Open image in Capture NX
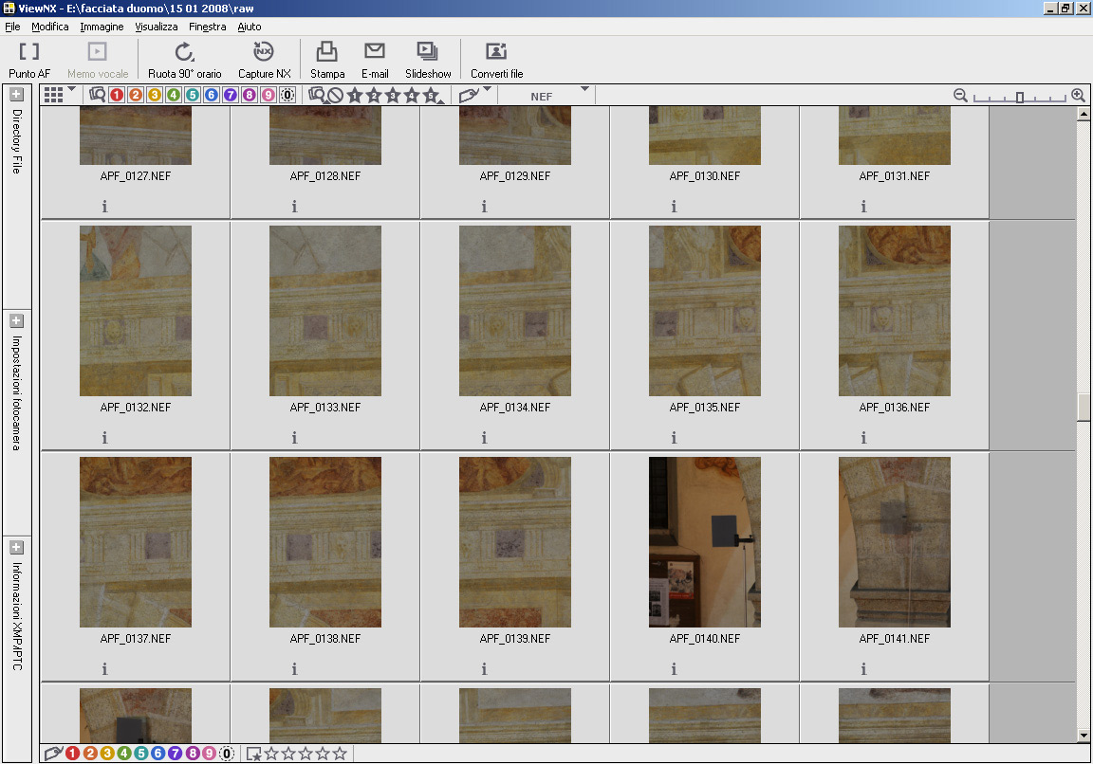 click(264, 51)
